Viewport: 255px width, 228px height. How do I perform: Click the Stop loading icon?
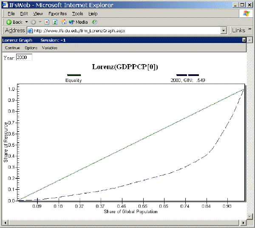47,22
